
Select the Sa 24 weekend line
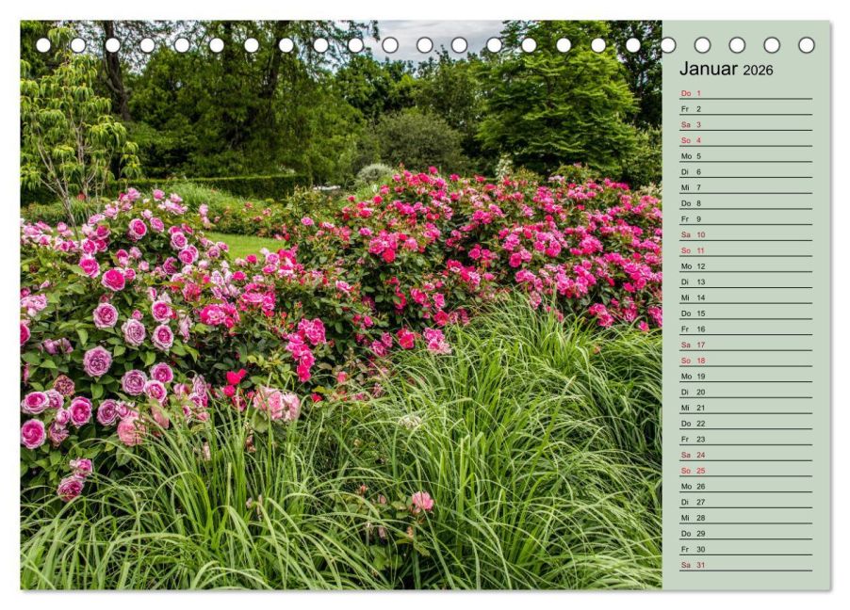pyautogui.click(x=746, y=455)
